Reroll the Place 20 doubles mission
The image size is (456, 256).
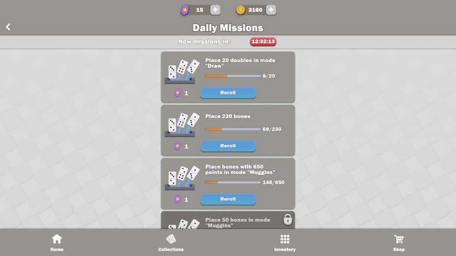[x=228, y=93]
